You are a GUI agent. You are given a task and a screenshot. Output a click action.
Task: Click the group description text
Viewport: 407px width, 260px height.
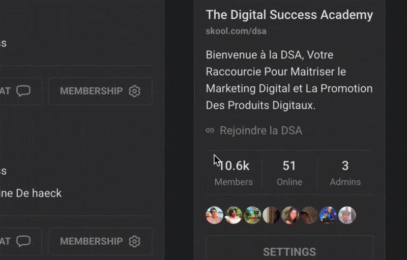[289, 80]
